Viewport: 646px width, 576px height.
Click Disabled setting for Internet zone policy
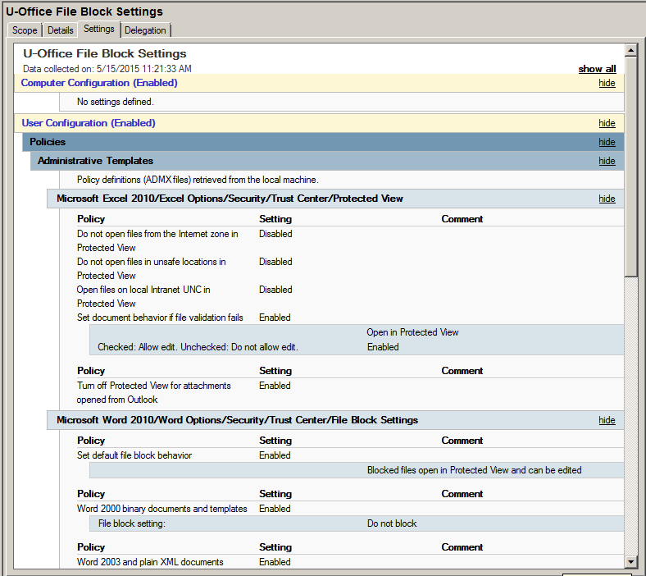[275, 234]
